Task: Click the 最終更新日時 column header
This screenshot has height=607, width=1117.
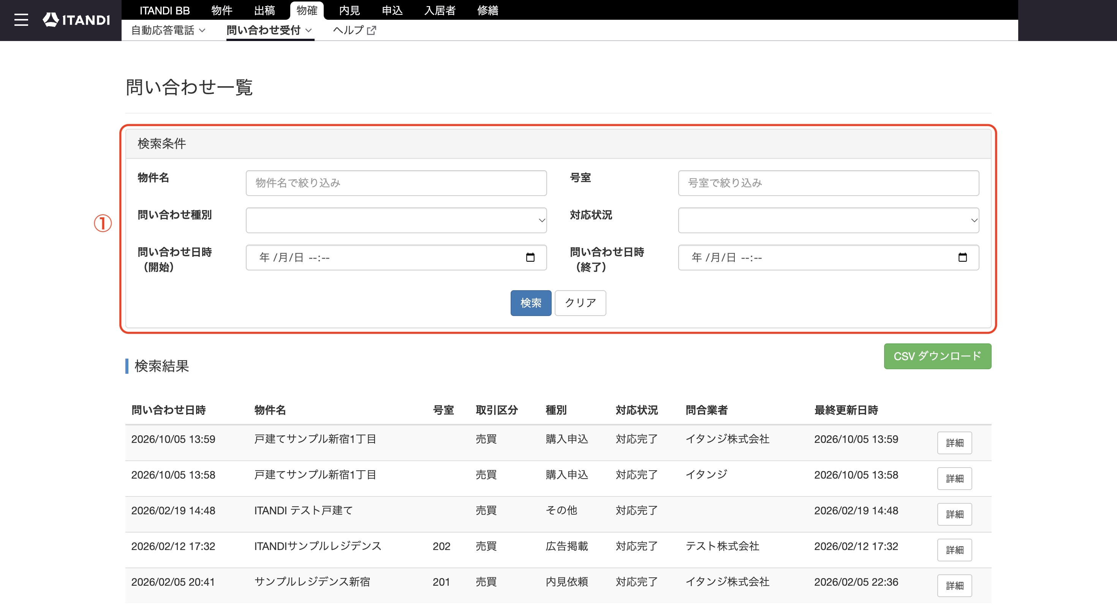Action: (x=846, y=410)
